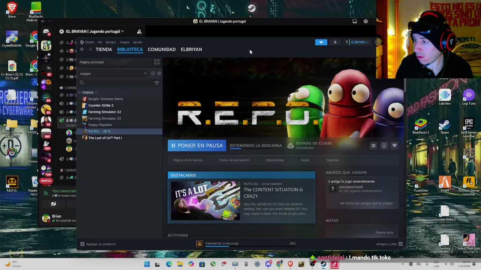Viewport: 481px width, 270px height.
Task: Open ELBRIYAN account dropdown
Action: 360,42
